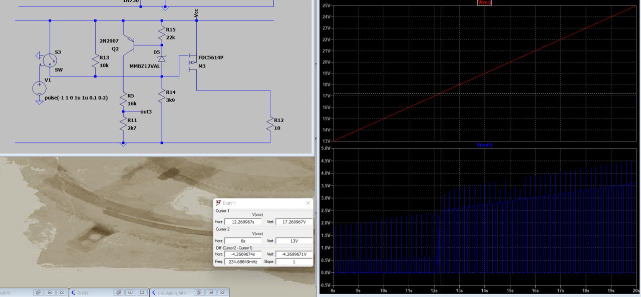Image resolution: width=641 pixels, height=297 pixels.
Task: Click the 10k value of R13
Action: 104,65
